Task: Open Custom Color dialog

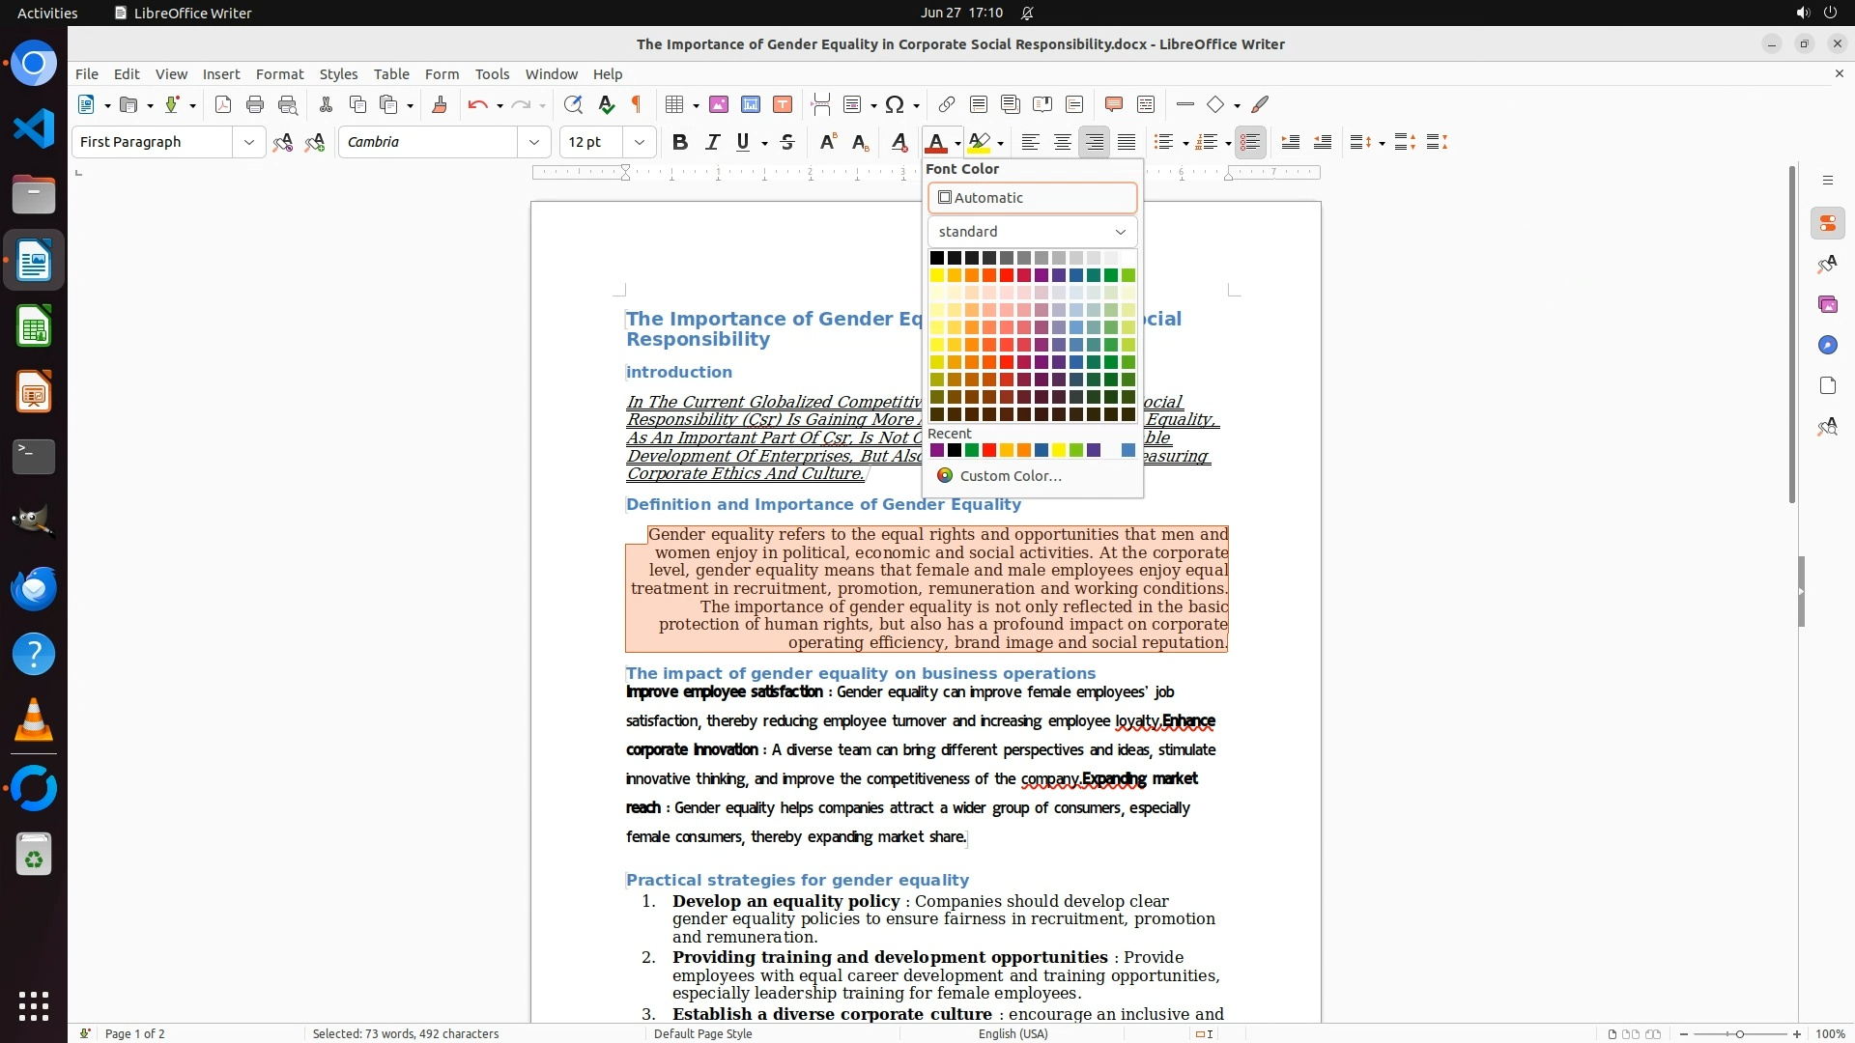Action: click(x=1010, y=476)
